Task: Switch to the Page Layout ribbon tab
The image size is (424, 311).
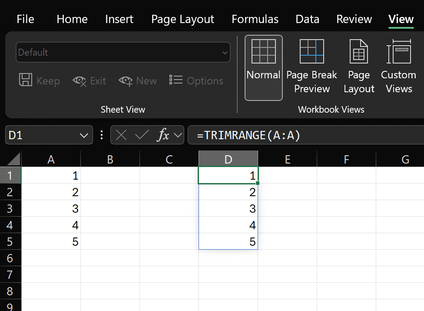Action: pos(182,19)
